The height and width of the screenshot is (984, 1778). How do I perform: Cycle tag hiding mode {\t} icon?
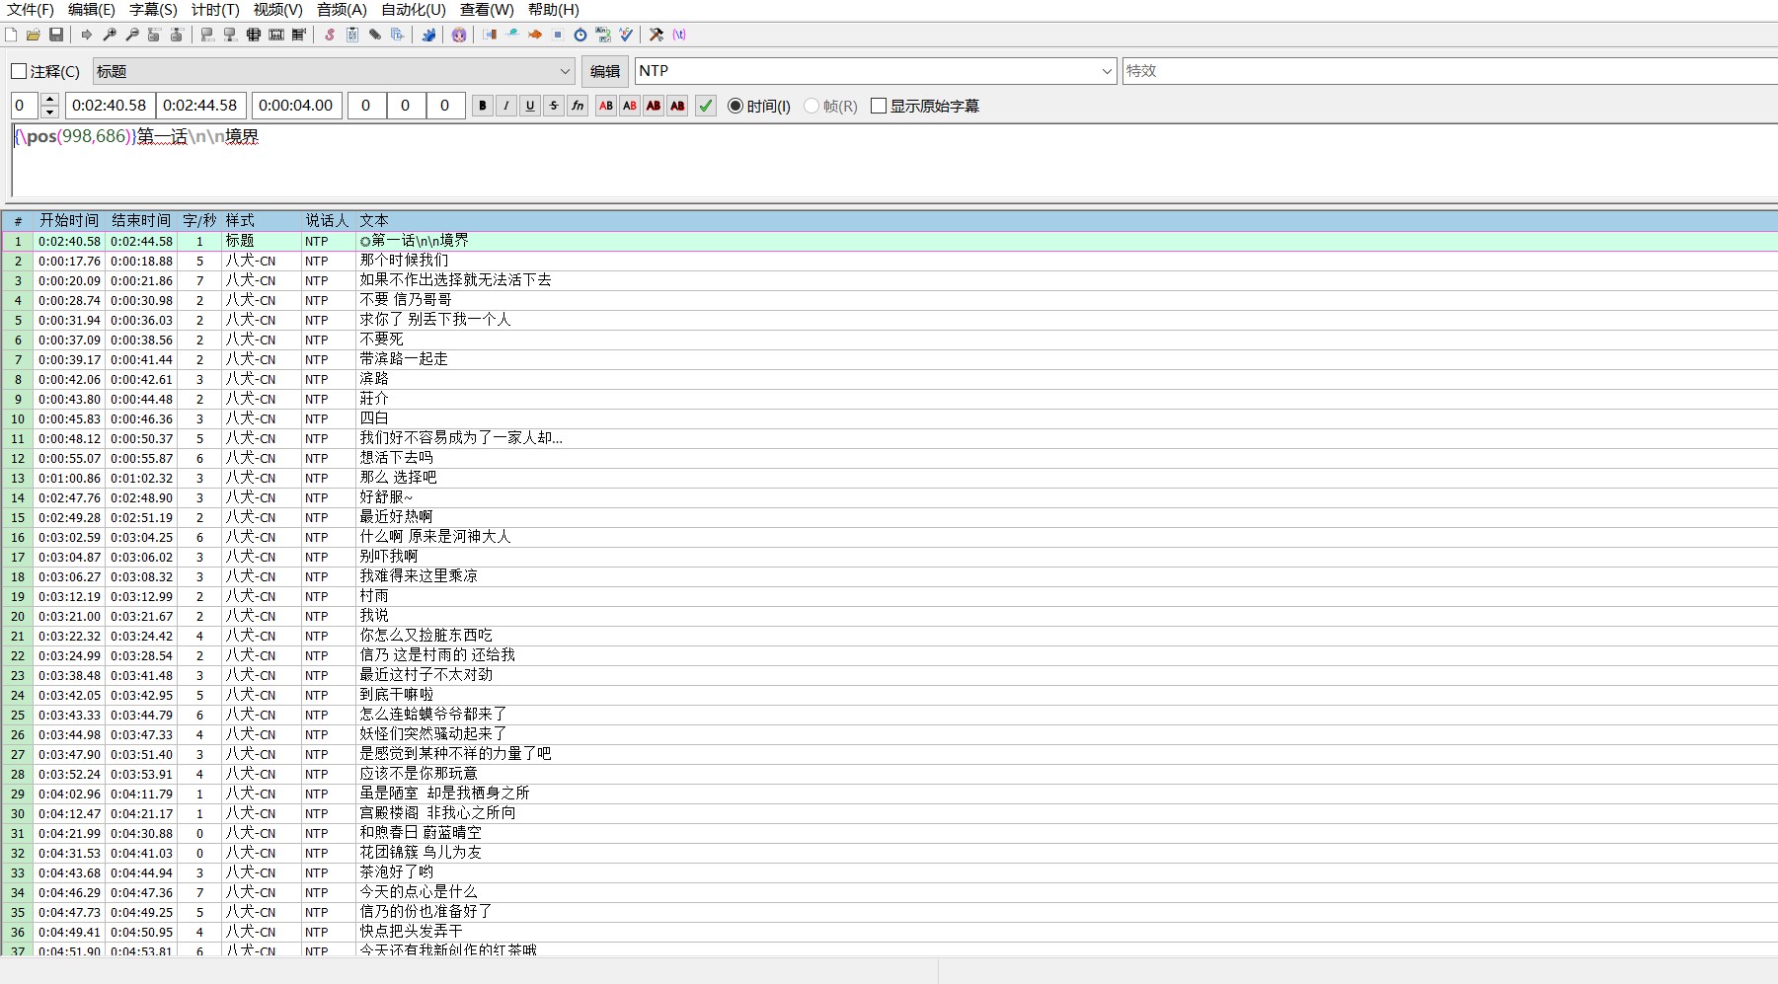coord(679,35)
